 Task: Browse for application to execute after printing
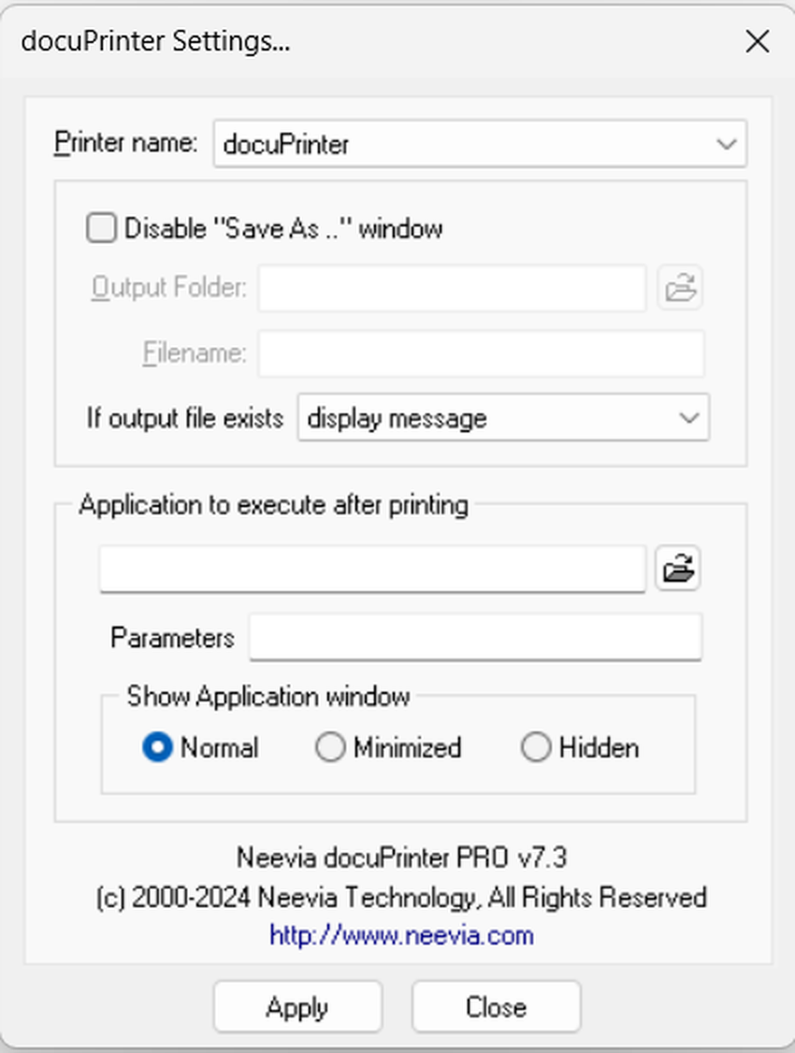(x=677, y=569)
